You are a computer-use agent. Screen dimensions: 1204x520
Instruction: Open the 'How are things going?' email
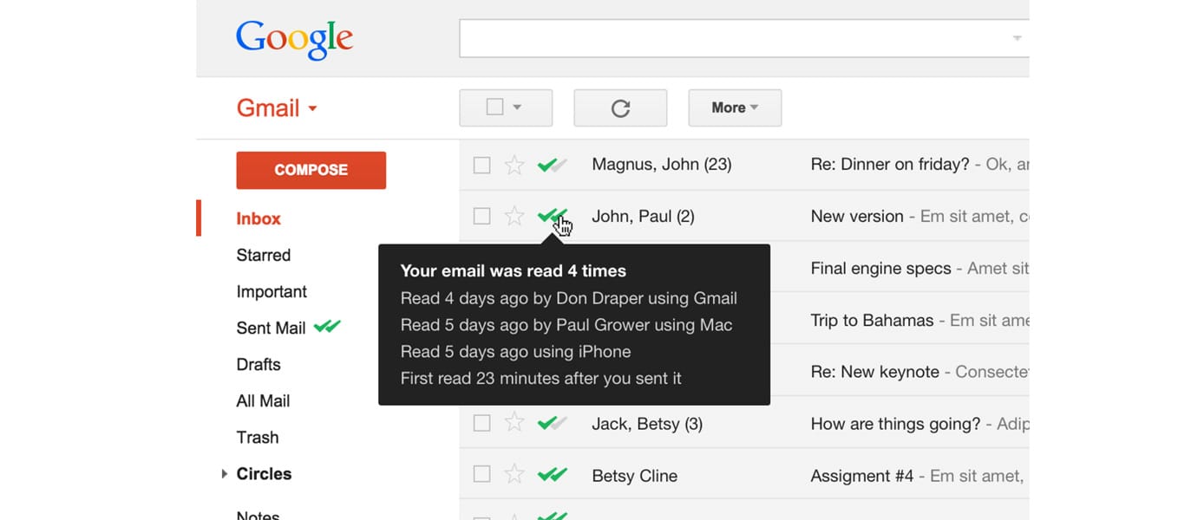pyautogui.click(x=895, y=424)
